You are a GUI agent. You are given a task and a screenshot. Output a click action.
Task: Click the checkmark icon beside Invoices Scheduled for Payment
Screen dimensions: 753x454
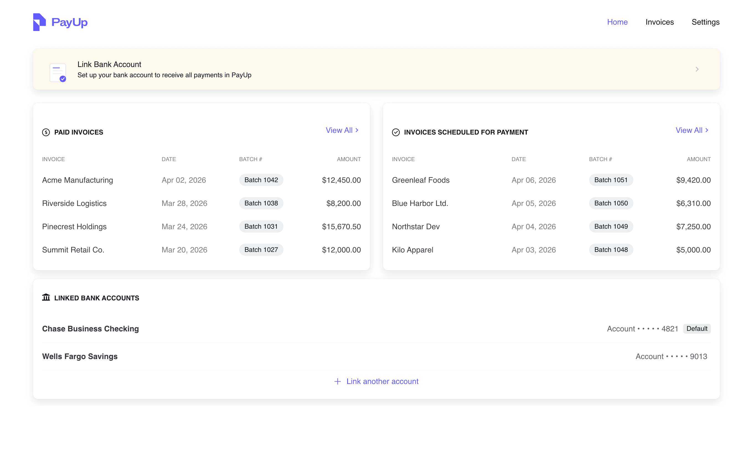click(396, 132)
